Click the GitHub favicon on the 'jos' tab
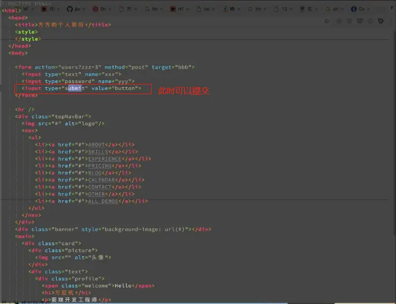The height and width of the screenshot is (304, 396). point(69,9)
